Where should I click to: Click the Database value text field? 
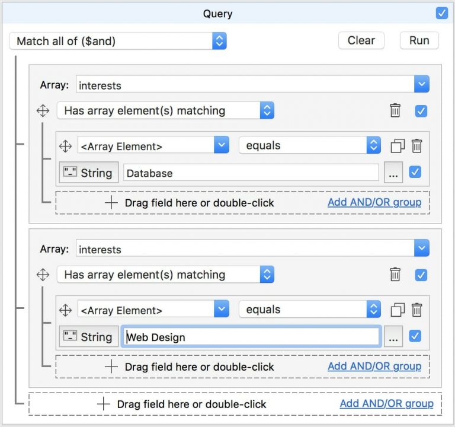tap(251, 173)
